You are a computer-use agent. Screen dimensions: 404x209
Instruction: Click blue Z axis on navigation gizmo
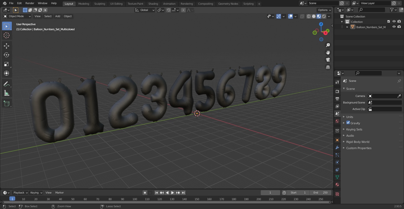click(x=321, y=24)
